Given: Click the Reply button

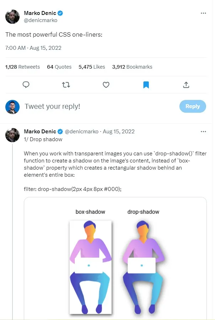Looking at the screenshot, I should point(193,106).
